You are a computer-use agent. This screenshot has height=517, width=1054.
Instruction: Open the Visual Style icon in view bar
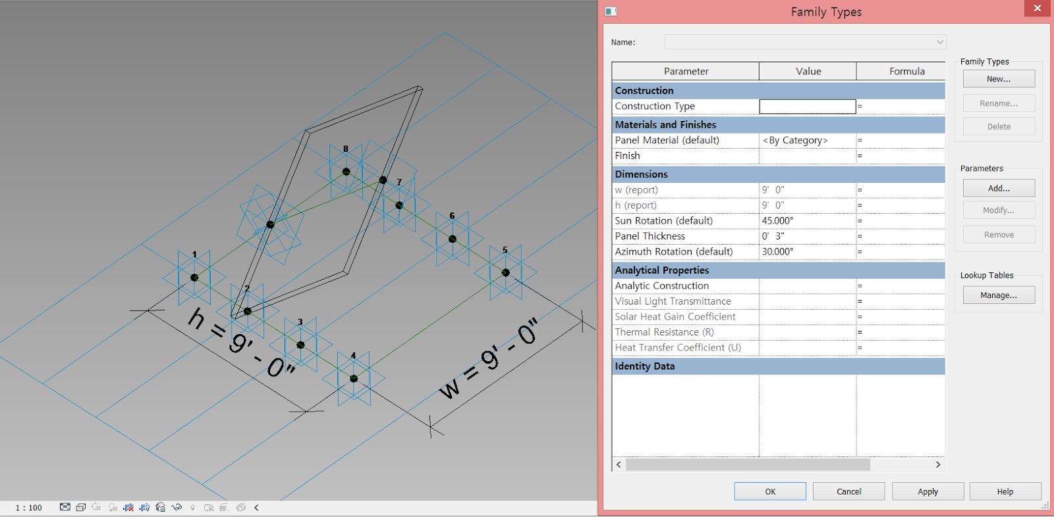[80, 507]
